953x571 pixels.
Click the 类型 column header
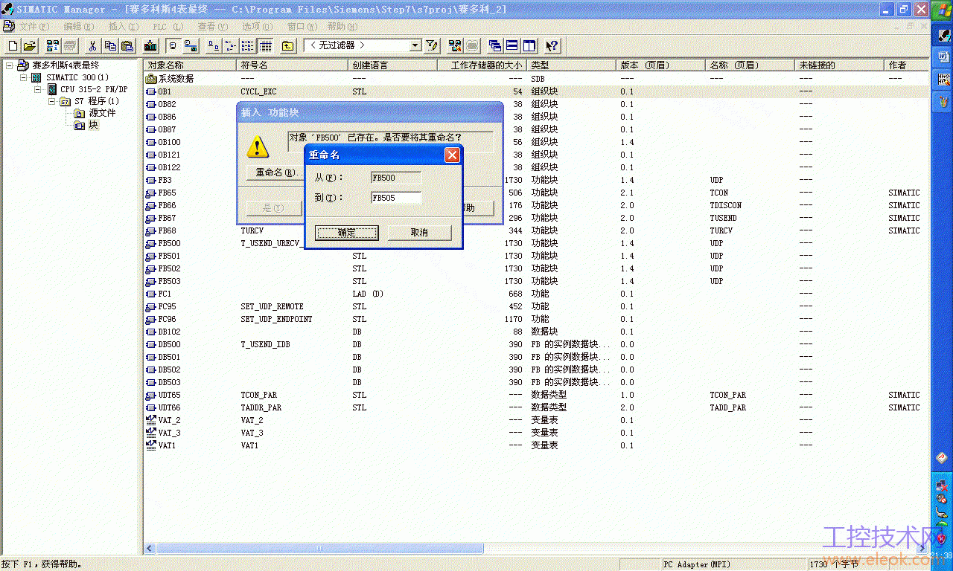coord(572,65)
